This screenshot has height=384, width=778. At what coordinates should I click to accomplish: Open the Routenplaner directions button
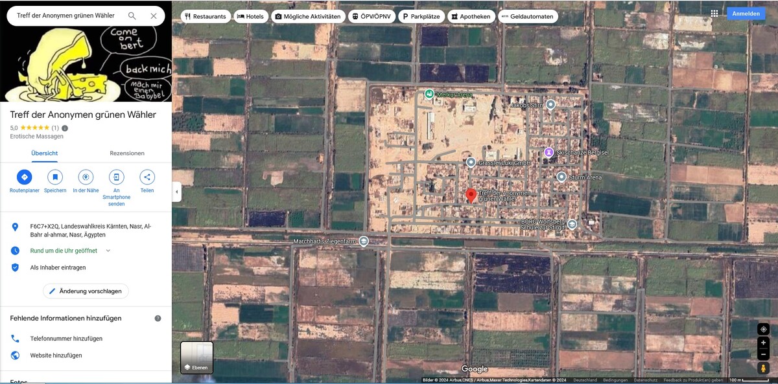tap(25, 177)
